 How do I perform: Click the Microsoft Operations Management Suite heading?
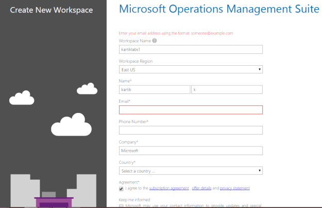219,9
